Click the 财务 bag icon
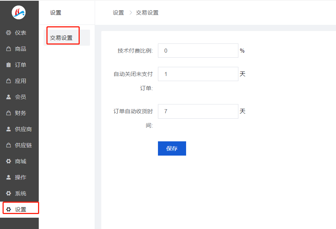Viewport: 336px width, 229px height. pos(8,113)
